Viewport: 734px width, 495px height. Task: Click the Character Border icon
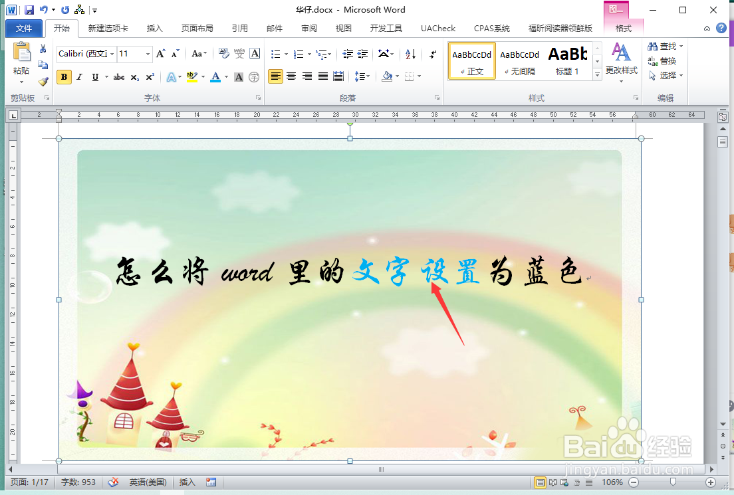[255, 54]
